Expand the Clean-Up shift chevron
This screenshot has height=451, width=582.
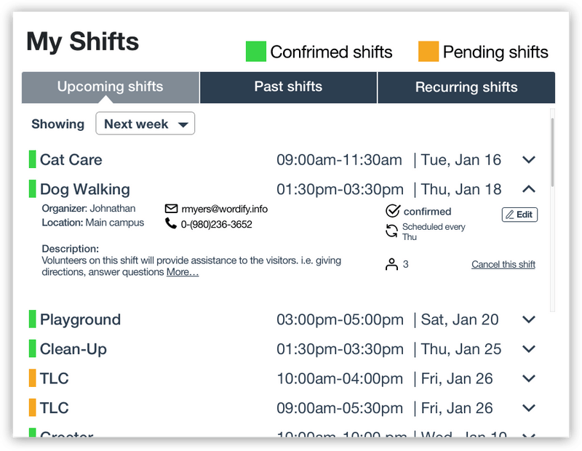click(x=529, y=349)
